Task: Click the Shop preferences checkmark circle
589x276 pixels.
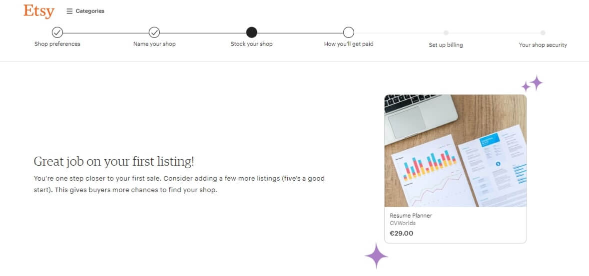Action: coord(57,32)
